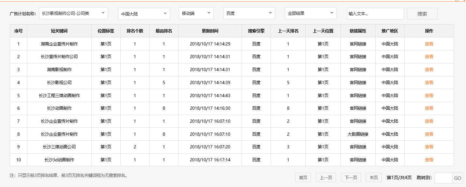The height and width of the screenshot is (187, 466).
Task: Select keyword cell 长沙工程三维动画制作
Action: [x=60, y=95]
